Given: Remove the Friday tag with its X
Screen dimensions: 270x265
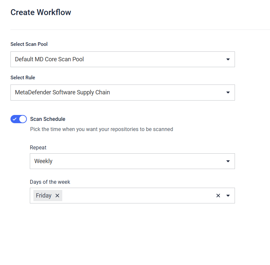Looking at the screenshot, I should pyautogui.click(x=57, y=196).
